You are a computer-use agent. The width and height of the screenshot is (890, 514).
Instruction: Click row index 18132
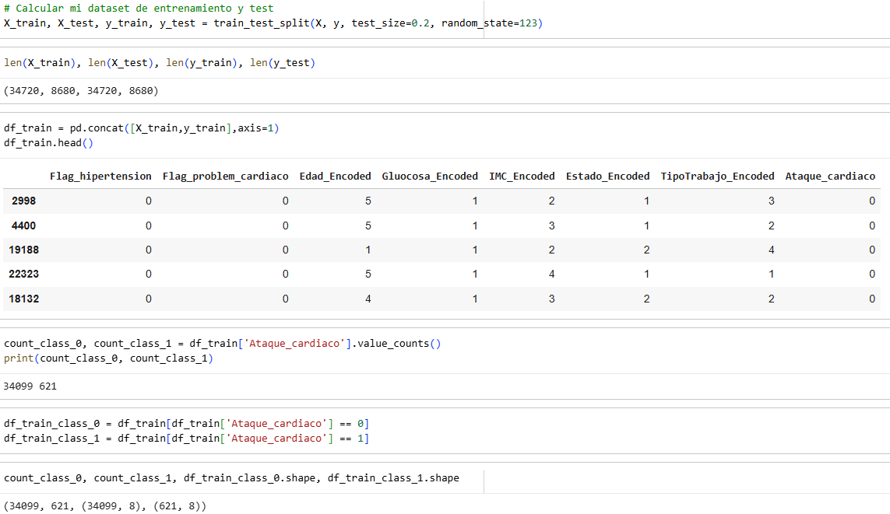click(x=23, y=299)
